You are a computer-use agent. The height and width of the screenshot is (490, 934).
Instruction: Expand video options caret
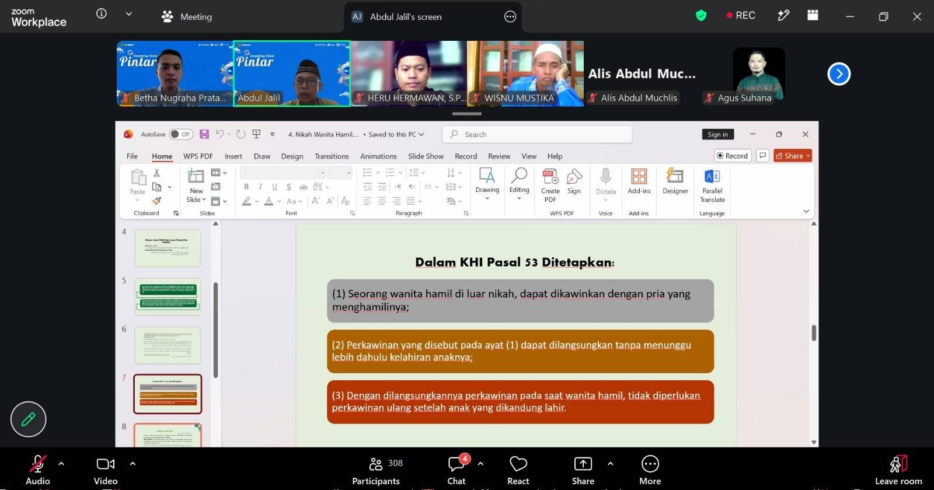[133, 464]
